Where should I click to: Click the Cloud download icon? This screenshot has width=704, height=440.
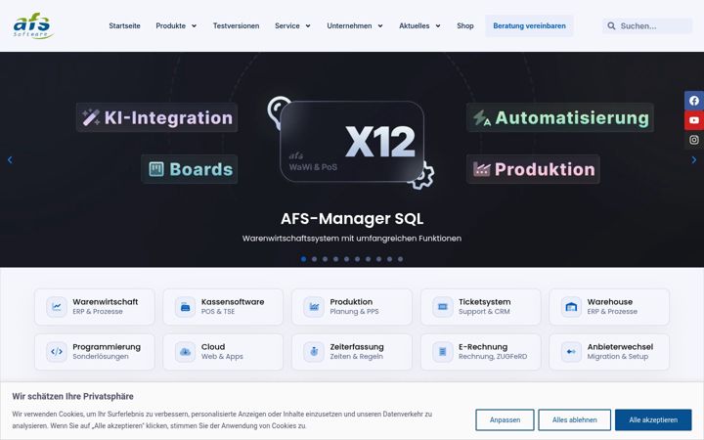[185, 352]
